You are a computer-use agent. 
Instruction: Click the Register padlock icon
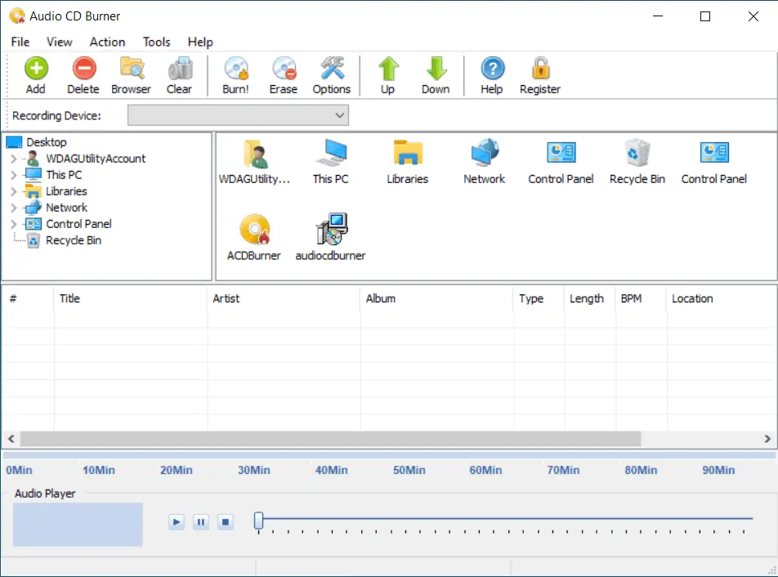point(539,69)
